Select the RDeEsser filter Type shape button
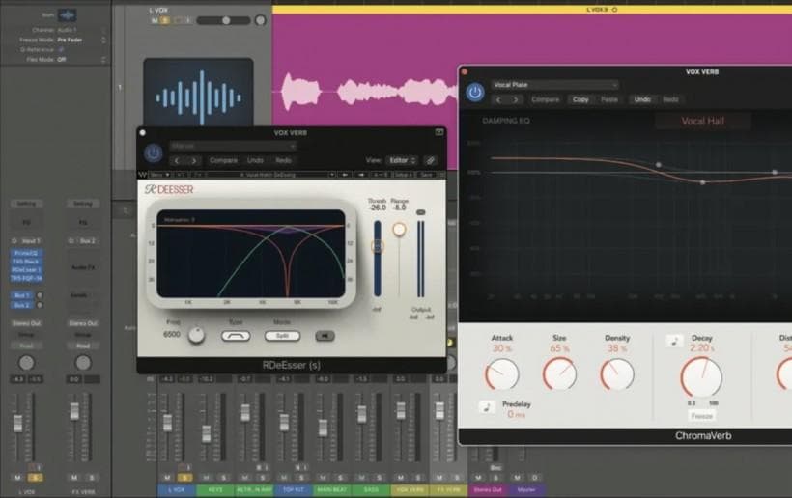This screenshot has height=498, width=792. 236,336
